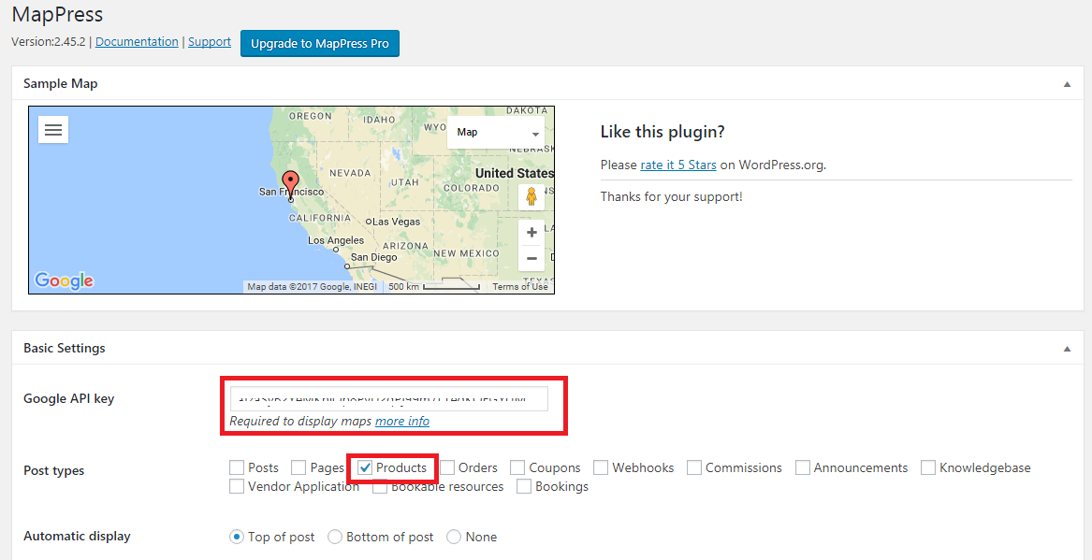The height and width of the screenshot is (560, 1092).
Task: Zoom in with the map plus button
Action: pyautogui.click(x=531, y=233)
